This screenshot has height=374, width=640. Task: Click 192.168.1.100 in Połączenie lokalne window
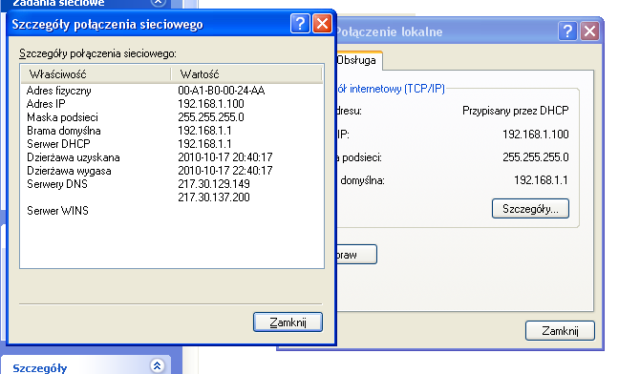[x=536, y=135]
